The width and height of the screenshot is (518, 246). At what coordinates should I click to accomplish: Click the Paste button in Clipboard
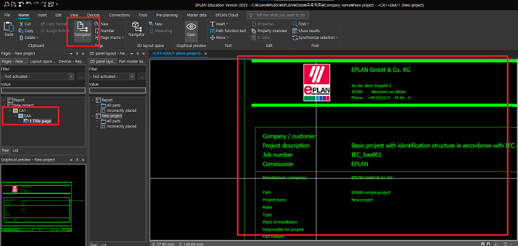click(9, 30)
